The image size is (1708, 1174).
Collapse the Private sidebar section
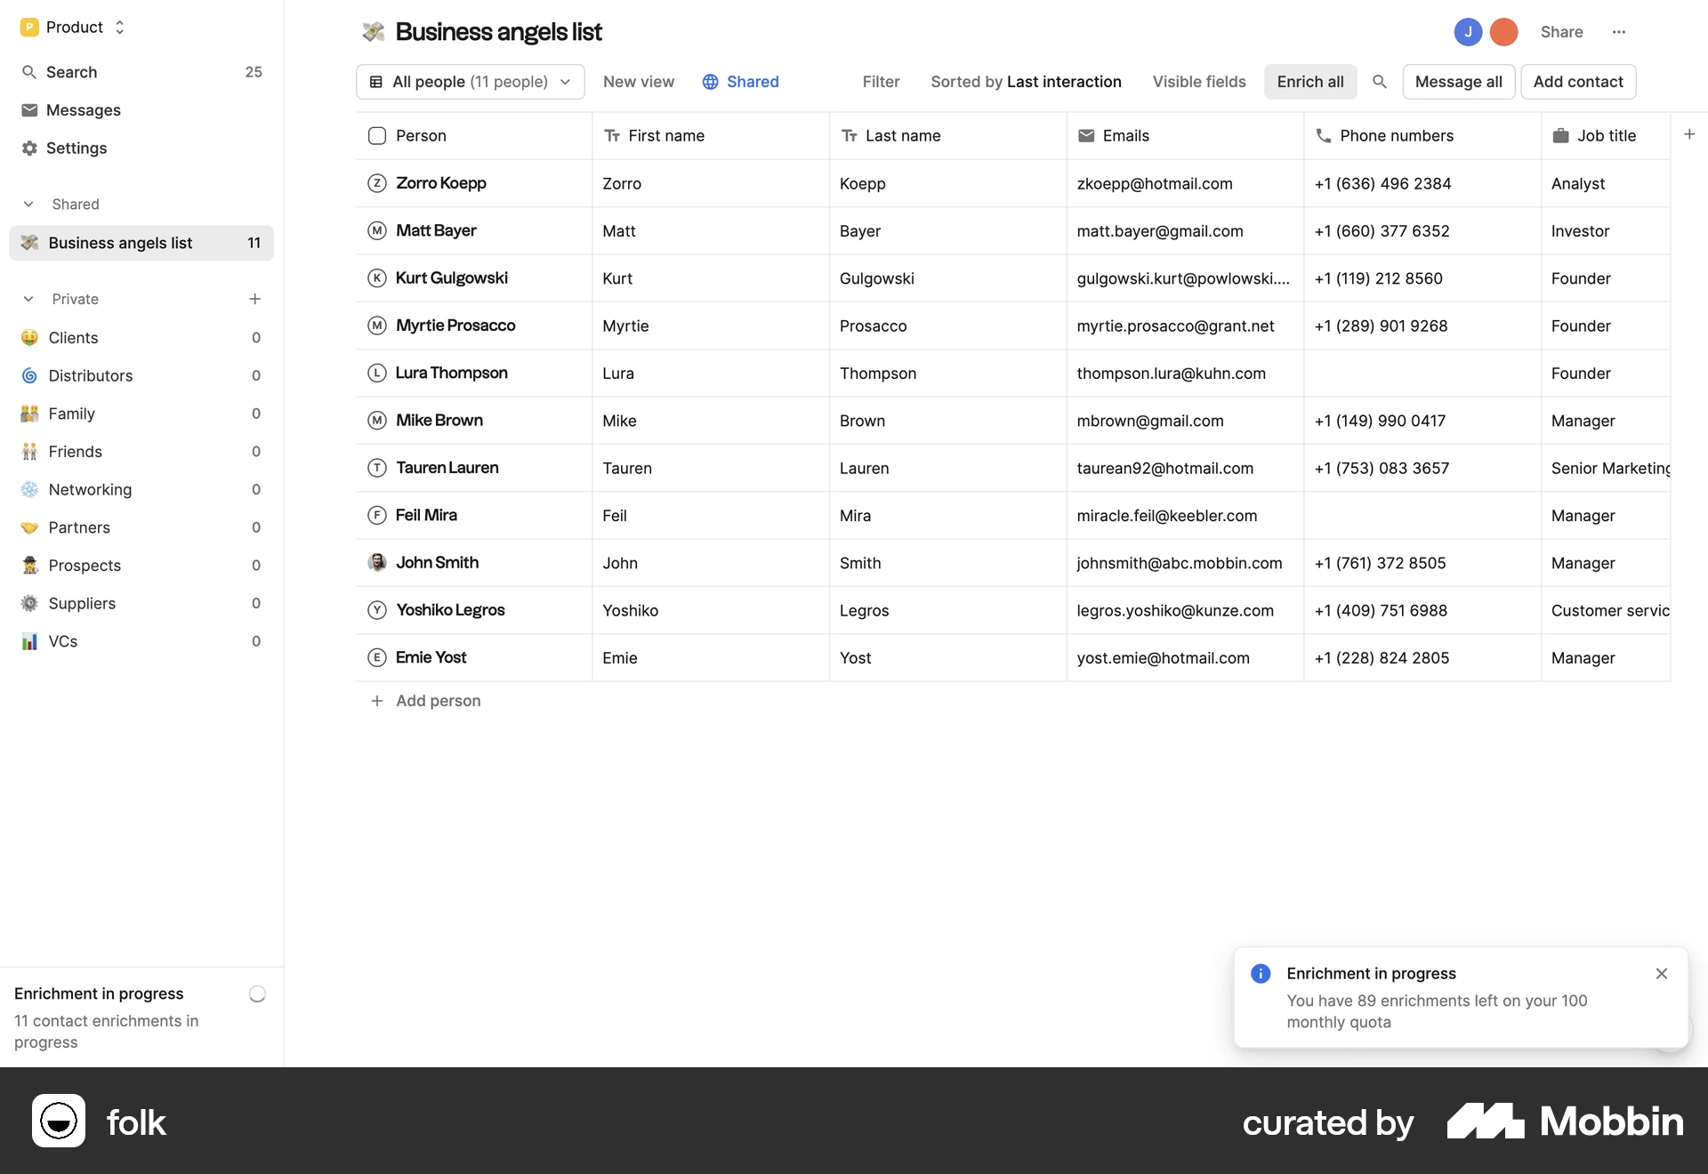(x=28, y=299)
